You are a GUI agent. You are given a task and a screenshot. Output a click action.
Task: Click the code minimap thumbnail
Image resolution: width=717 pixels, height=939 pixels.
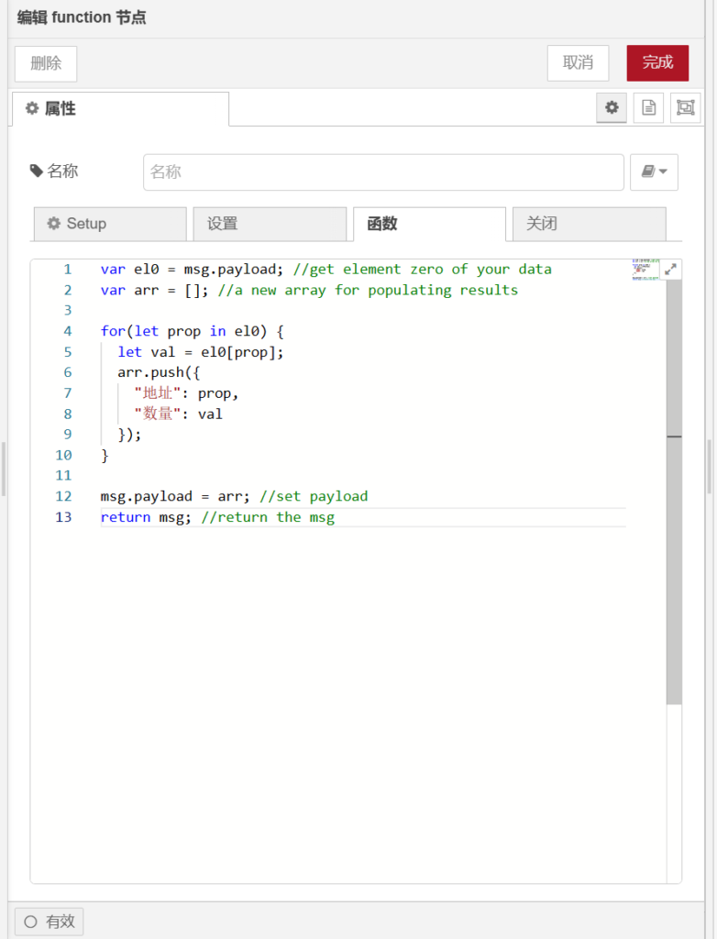pos(645,270)
